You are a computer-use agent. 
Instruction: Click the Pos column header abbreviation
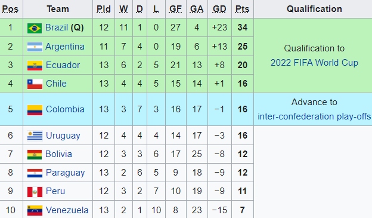point(10,9)
